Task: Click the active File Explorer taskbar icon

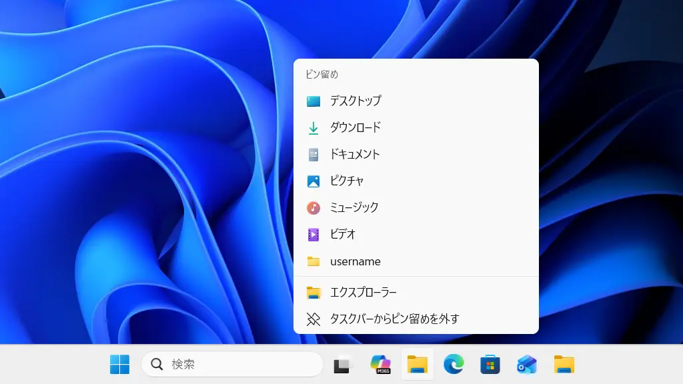Action: [x=417, y=365]
